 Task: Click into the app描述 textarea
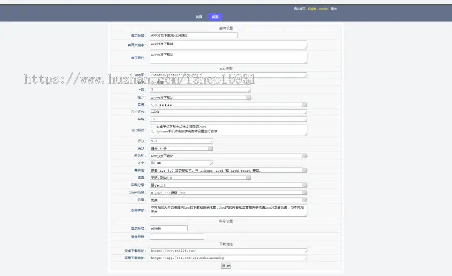229,130
